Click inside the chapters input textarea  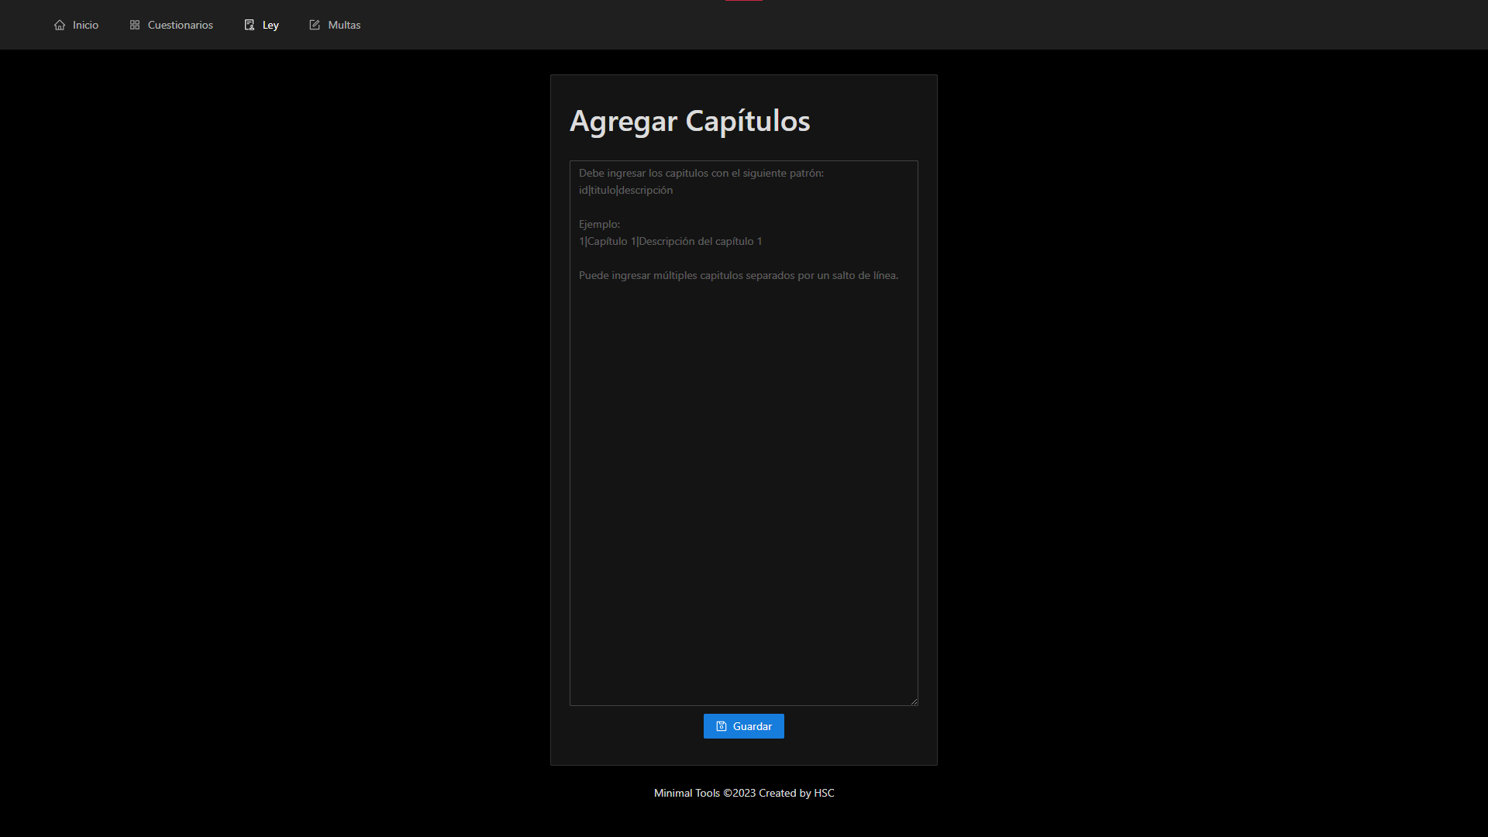pos(743,465)
